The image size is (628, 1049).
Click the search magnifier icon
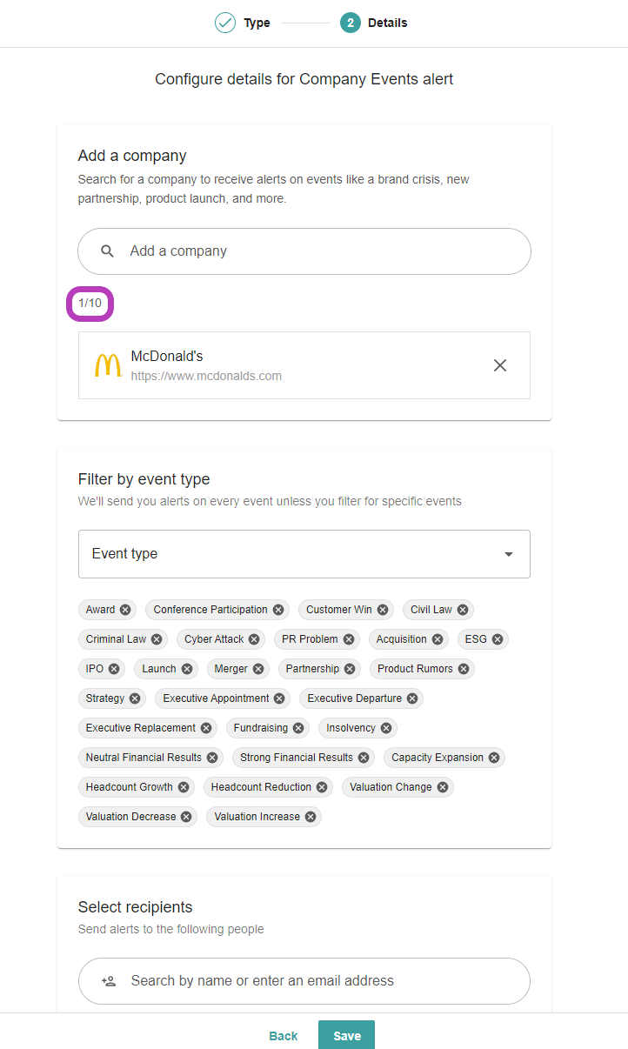(x=108, y=251)
